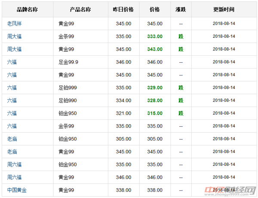Open 老庙 link in the 铂金950 row

tap(12, 139)
